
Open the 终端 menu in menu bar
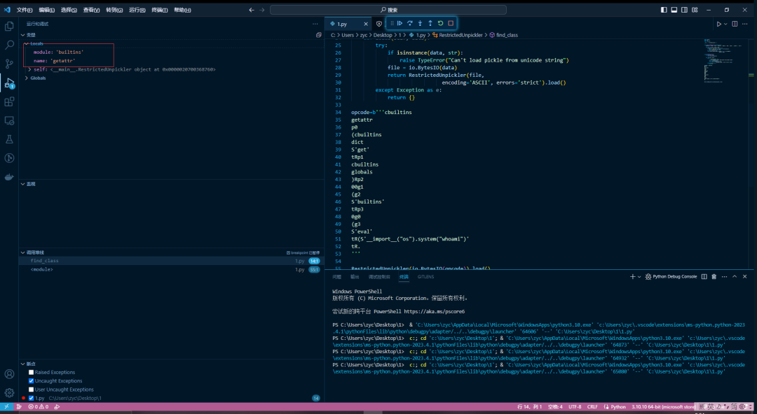point(159,10)
